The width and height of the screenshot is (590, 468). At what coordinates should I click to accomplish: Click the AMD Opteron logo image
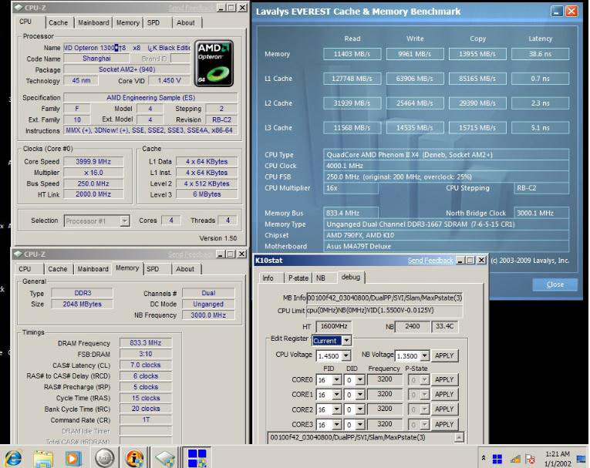[x=214, y=63]
